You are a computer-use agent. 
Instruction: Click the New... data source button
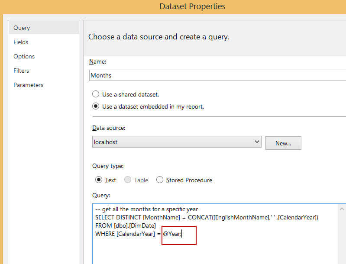[283, 143]
